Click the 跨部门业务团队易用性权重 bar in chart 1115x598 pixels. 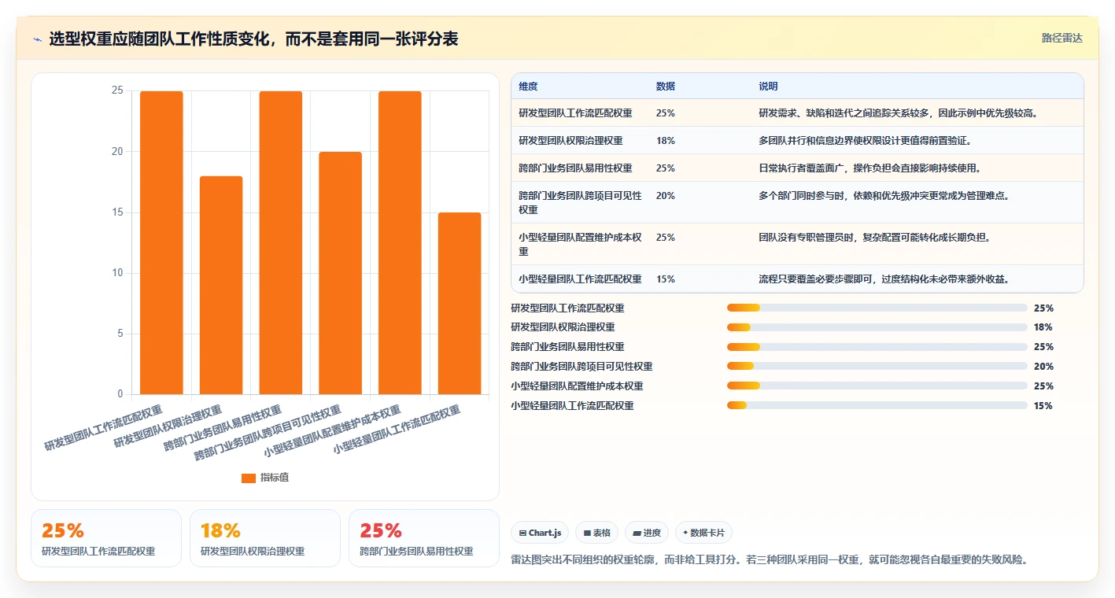(x=281, y=242)
